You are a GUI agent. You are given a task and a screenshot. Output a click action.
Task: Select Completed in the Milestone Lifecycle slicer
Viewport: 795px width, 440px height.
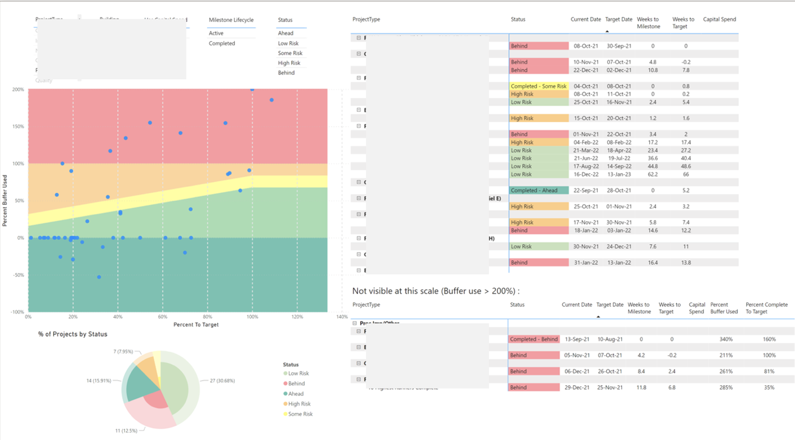[x=222, y=44]
